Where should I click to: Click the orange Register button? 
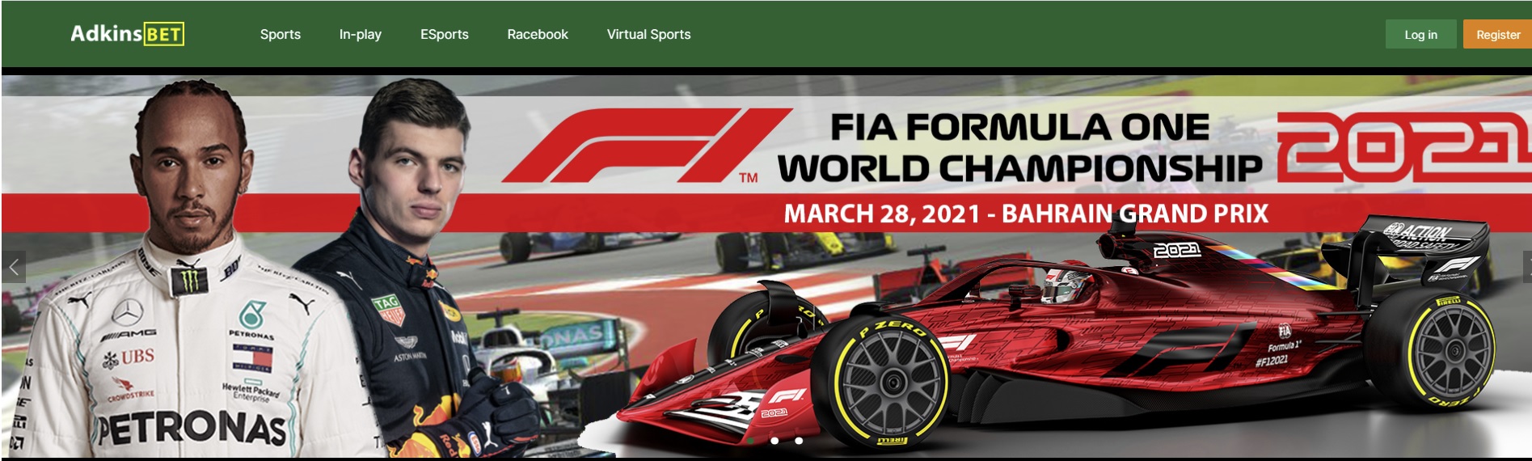coord(1498,34)
